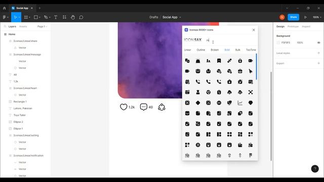Image resolution: width=324 pixels, height=182 pixels.
Task: Pick the four-squares grid icon in Iconsax
Action: point(229,134)
